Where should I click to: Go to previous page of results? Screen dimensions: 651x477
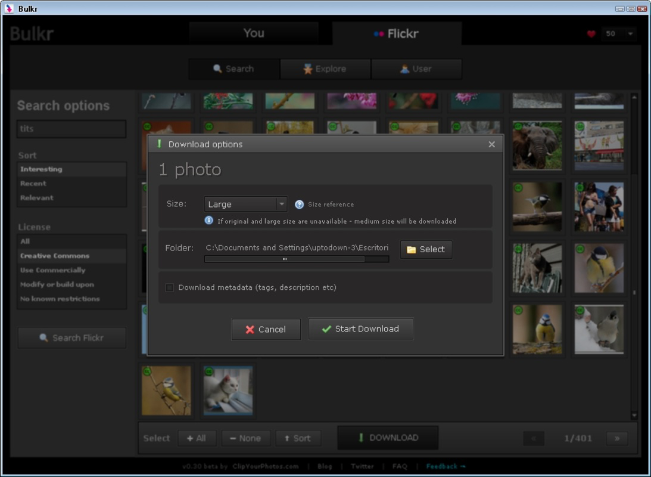[x=534, y=438]
